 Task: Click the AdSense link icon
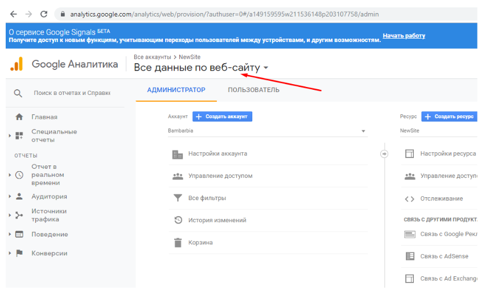(410, 256)
